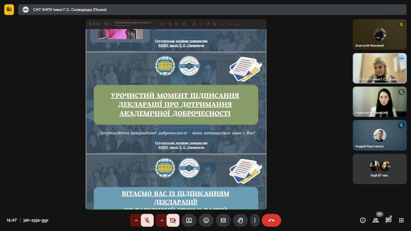Raise your hand
Viewport: 411px width, 231px height.
[x=240, y=220]
